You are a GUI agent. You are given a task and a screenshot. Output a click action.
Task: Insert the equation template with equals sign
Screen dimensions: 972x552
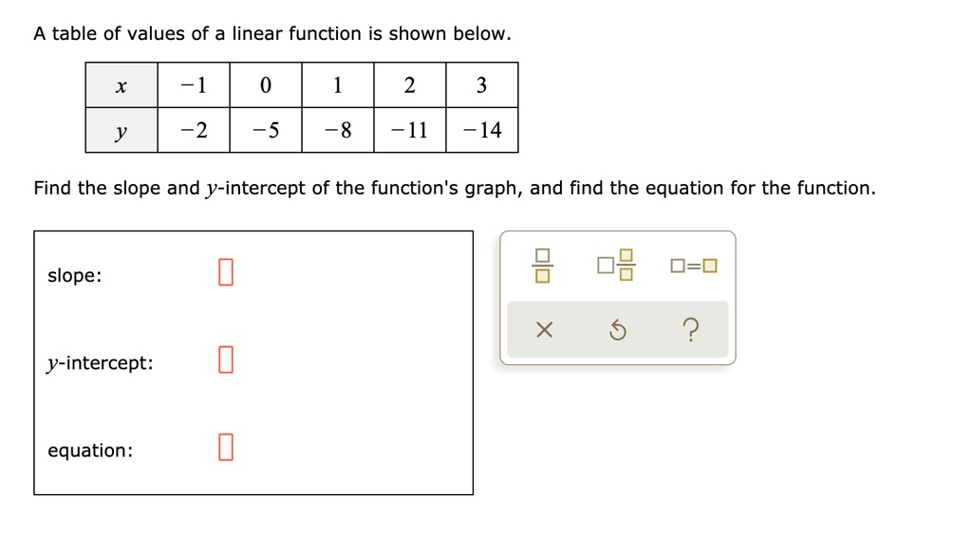coord(694,266)
